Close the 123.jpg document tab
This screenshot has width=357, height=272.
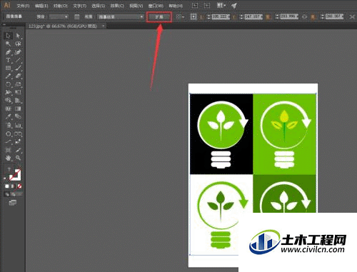(104, 26)
